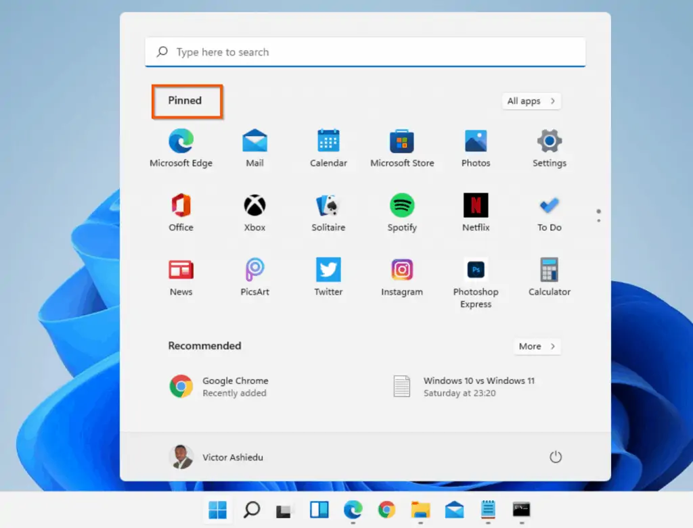Open Notepad from the taskbar
Screen dimensions: 693x528
pos(488,510)
